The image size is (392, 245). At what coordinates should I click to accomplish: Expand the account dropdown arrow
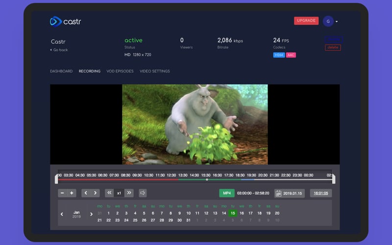point(337,22)
